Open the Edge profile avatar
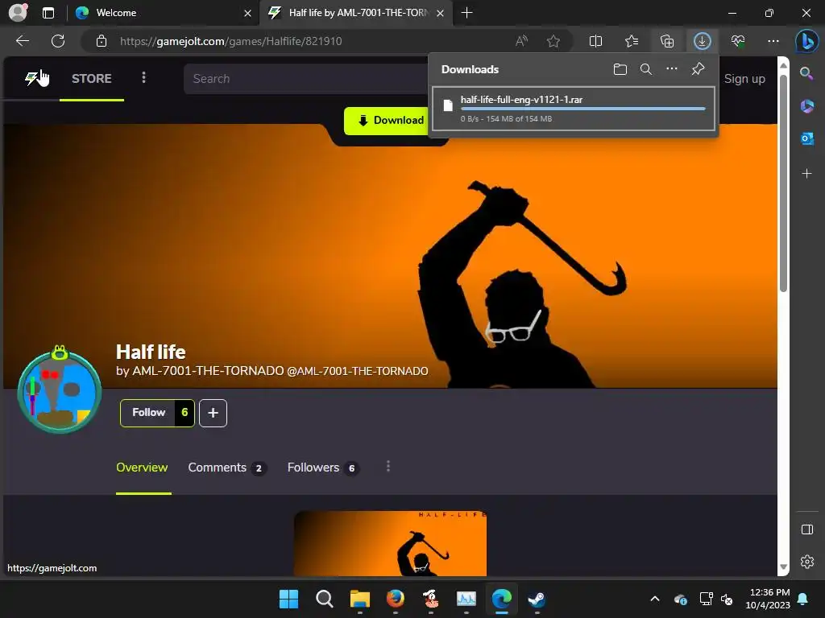The width and height of the screenshot is (825, 618). [18, 13]
